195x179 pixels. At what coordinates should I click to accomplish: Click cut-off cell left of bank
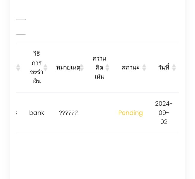tap(17, 113)
